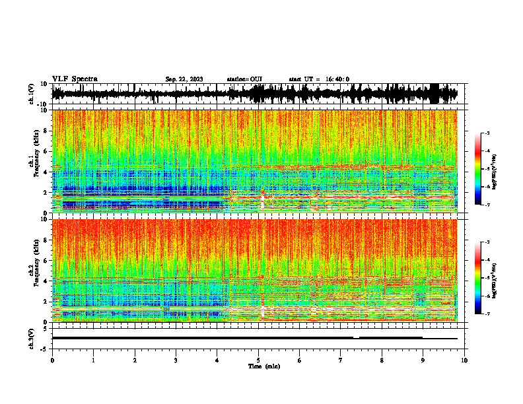The image size is (523, 404).
Task: Click the 'VLF Spectra' title text
Action: (x=75, y=79)
